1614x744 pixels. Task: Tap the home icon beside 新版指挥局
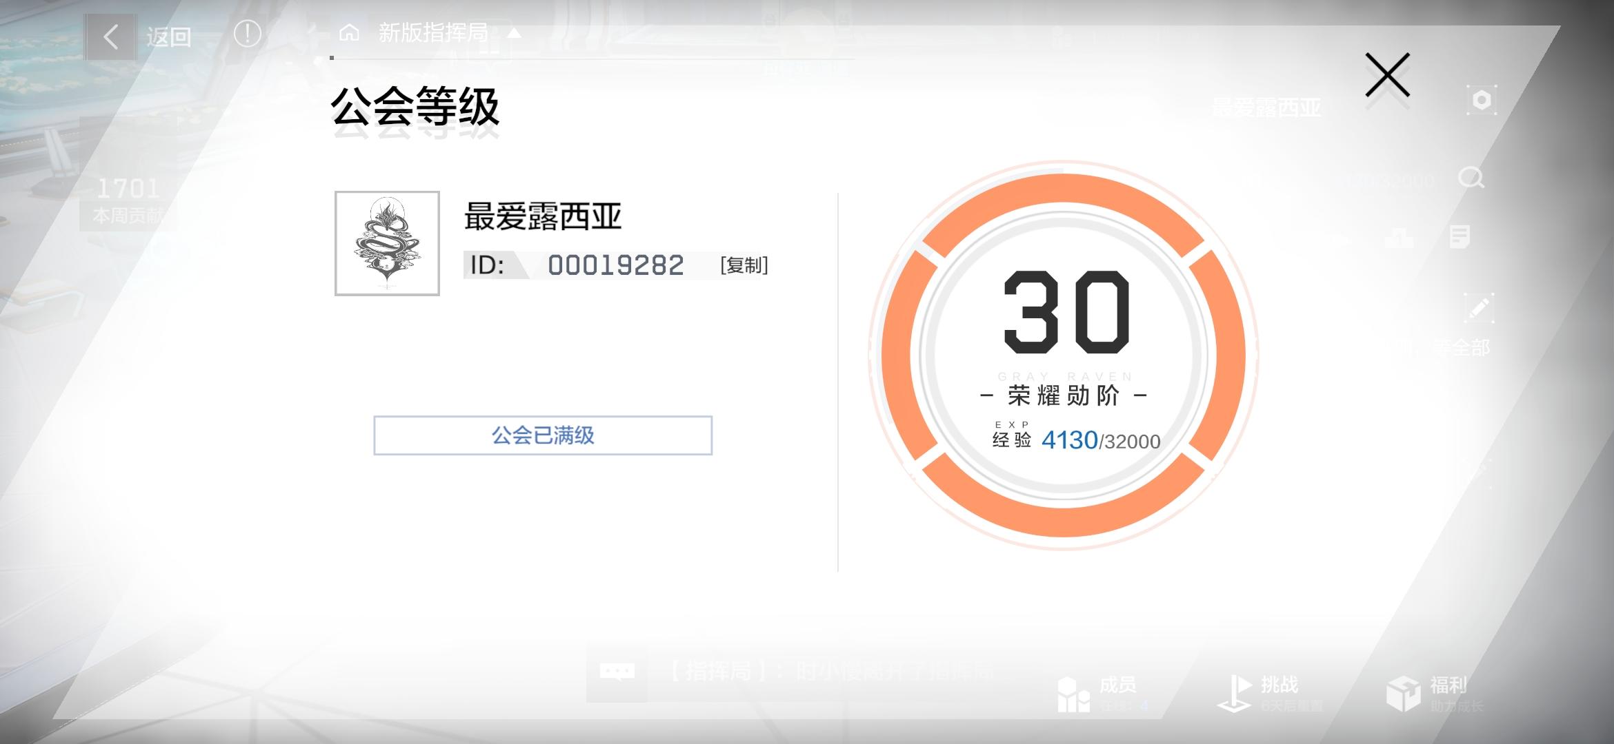[349, 32]
